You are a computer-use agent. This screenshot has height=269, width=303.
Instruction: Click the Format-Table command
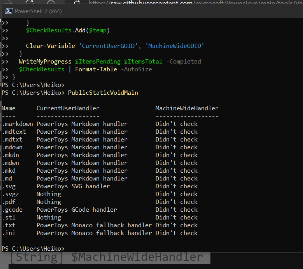96,69
